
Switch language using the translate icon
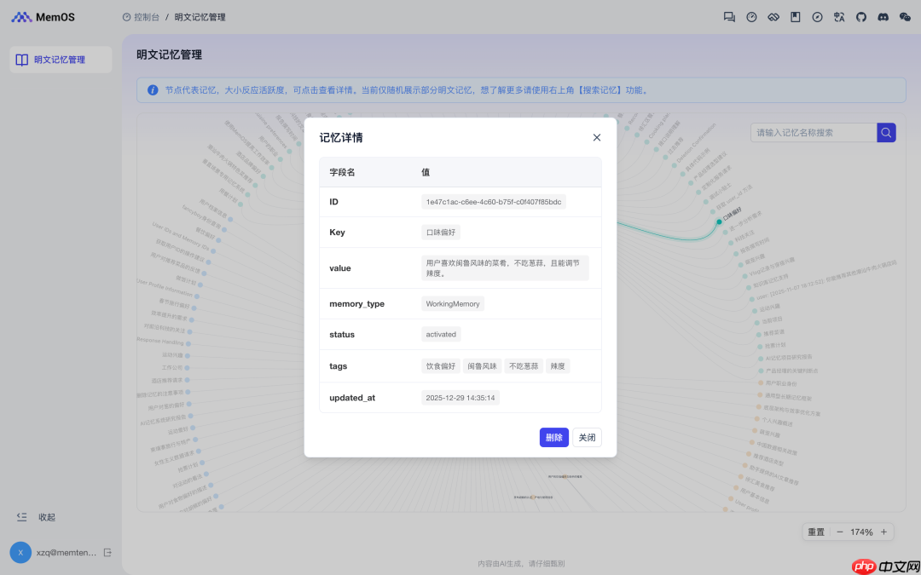pyautogui.click(x=839, y=16)
